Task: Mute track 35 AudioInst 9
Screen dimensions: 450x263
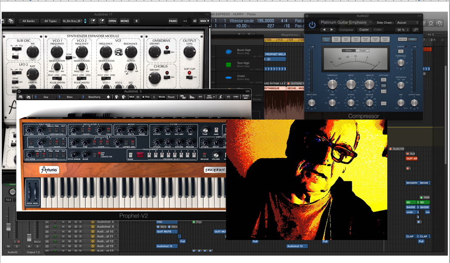Action: tap(70, 227)
